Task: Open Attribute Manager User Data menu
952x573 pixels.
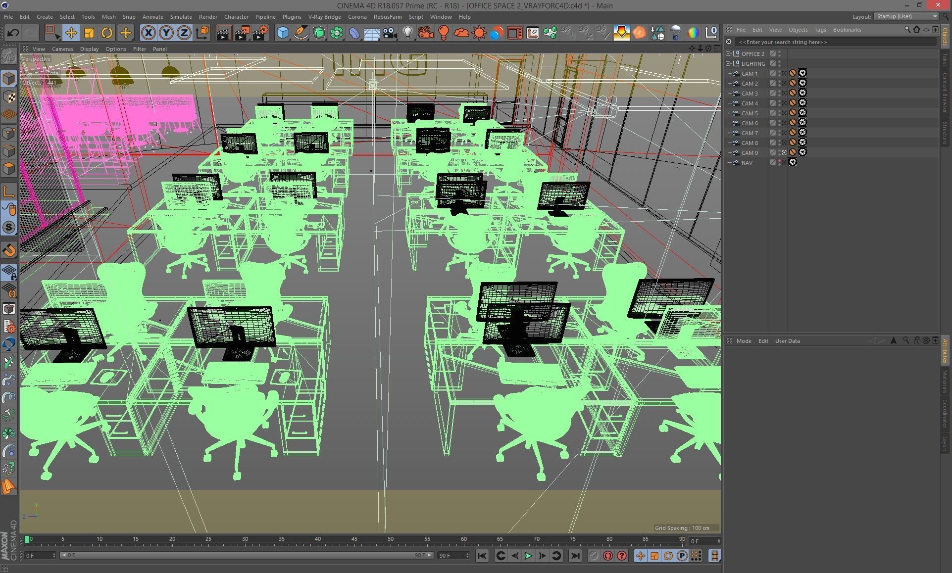Action: click(787, 341)
